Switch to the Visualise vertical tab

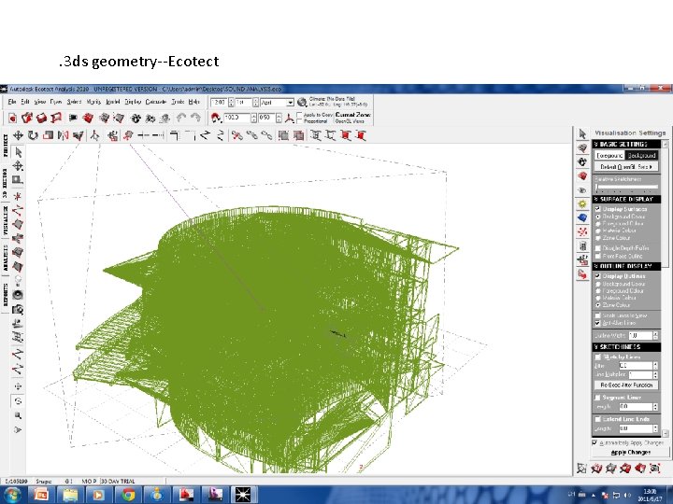(6, 220)
